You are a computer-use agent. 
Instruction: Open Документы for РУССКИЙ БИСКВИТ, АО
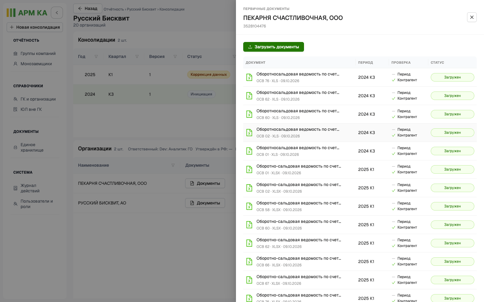point(205,203)
